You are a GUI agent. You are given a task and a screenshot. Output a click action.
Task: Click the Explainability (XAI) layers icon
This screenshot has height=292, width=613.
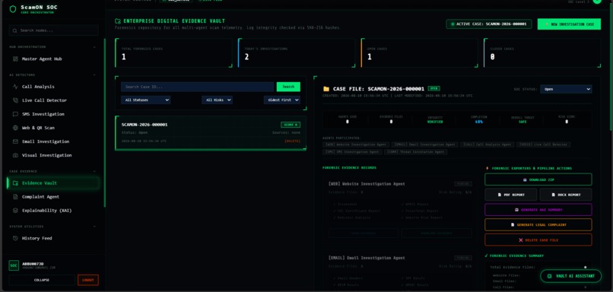pos(15,211)
